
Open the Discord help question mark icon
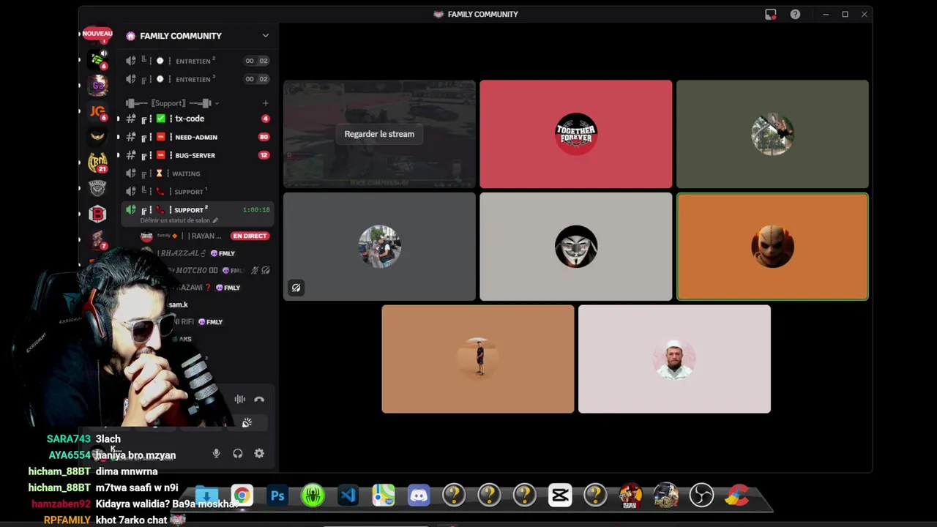[x=795, y=15]
